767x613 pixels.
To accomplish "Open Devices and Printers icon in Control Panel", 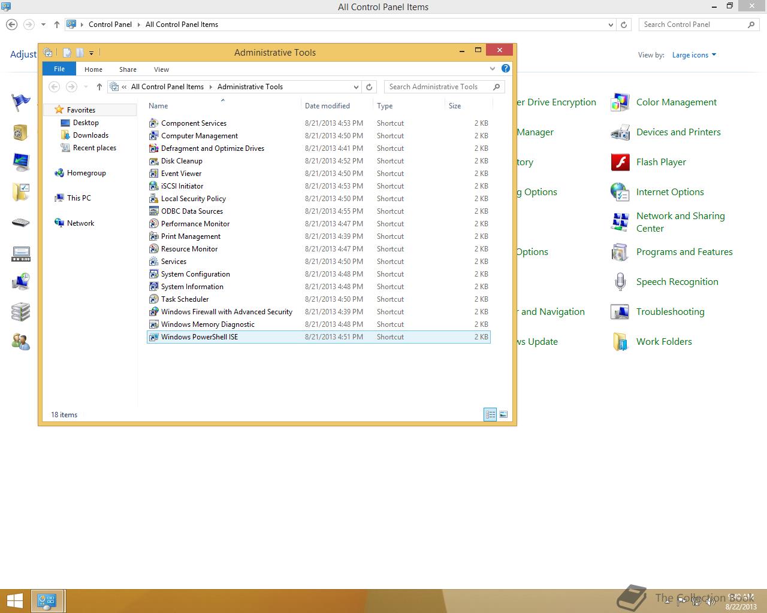I will [x=620, y=132].
